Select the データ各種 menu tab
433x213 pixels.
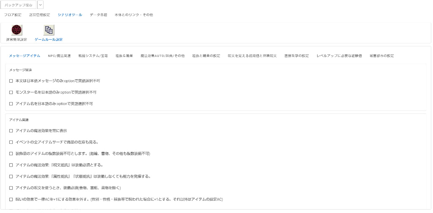[98, 15]
